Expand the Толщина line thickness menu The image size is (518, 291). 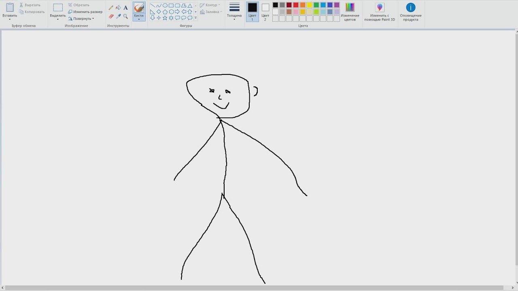point(234,12)
